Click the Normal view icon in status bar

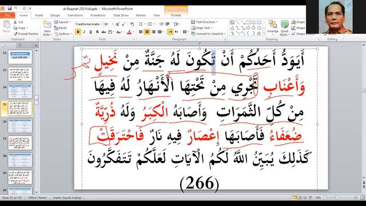click(x=295, y=197)
